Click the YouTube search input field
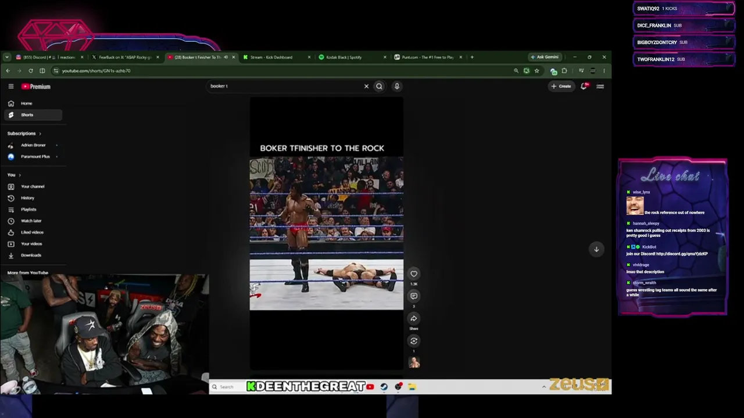Screen dimensions: 744x418 tap(285, 87)
